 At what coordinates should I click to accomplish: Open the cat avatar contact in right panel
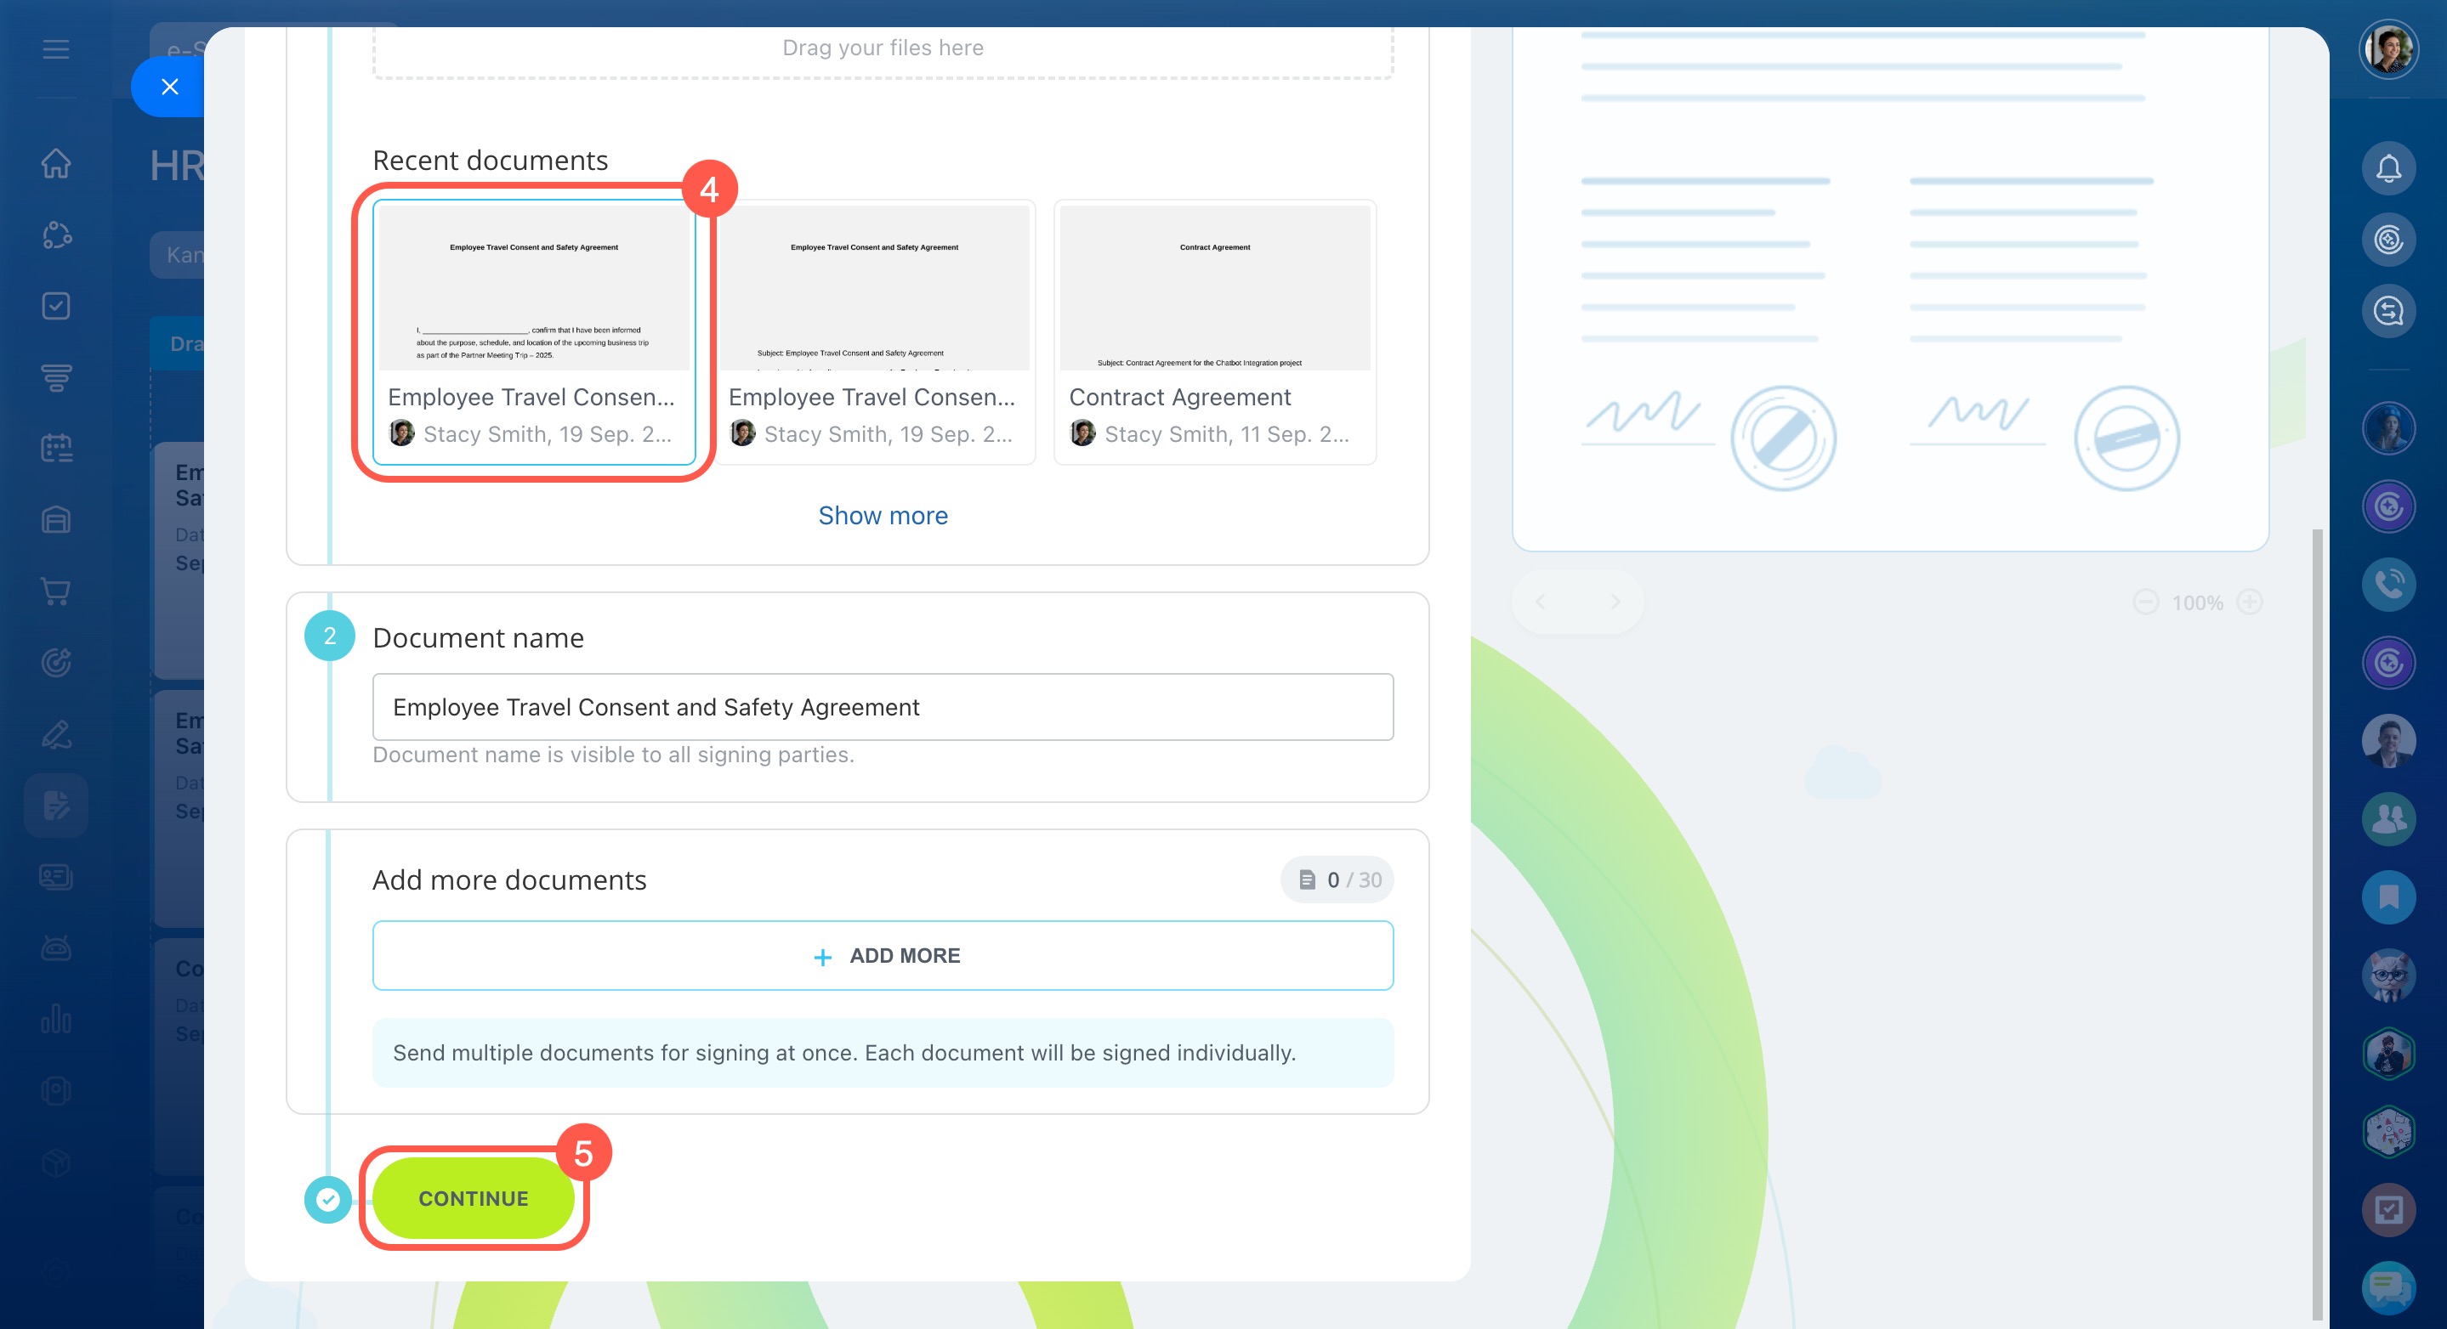point(2388,975)
